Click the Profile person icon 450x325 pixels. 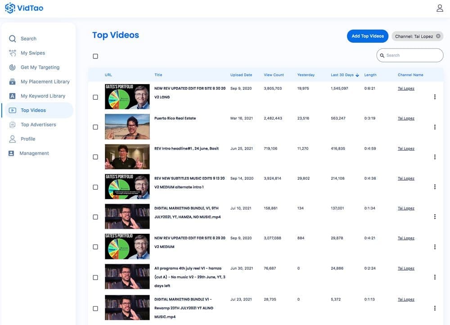click(x=12, y=139)
